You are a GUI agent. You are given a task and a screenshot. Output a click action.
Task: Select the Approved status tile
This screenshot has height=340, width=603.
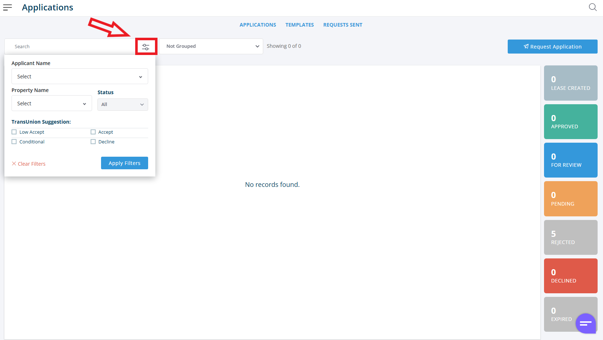pos(570,122)
